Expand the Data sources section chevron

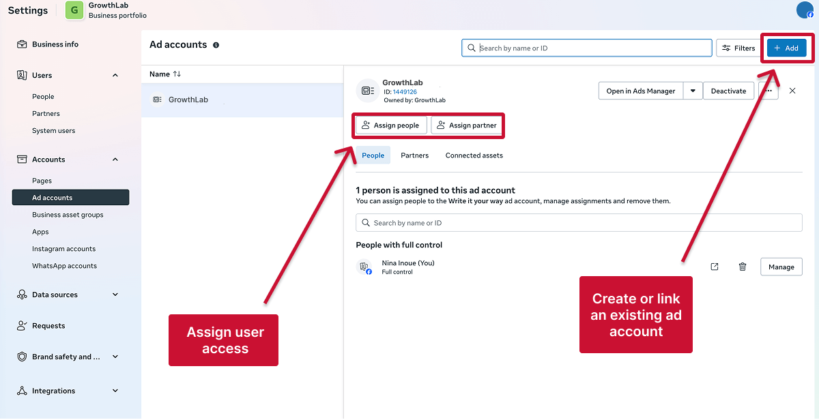pos(115,295)
